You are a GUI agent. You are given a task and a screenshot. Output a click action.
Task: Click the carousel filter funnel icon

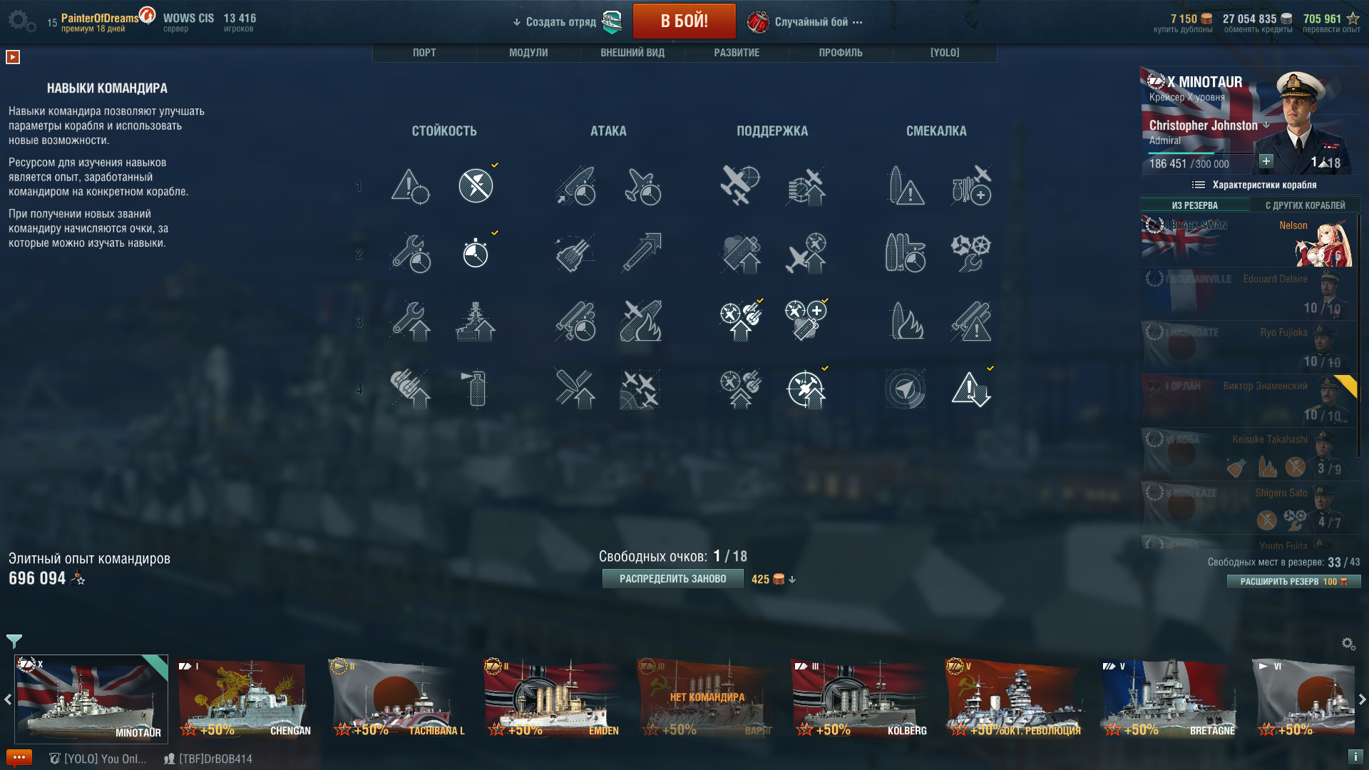click(14, 641)
